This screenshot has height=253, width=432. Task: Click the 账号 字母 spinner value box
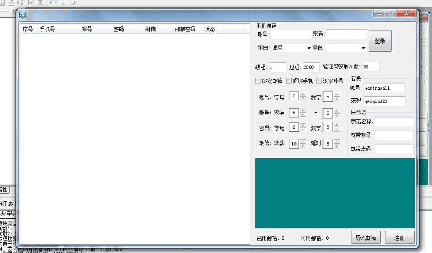click(294, 96)
